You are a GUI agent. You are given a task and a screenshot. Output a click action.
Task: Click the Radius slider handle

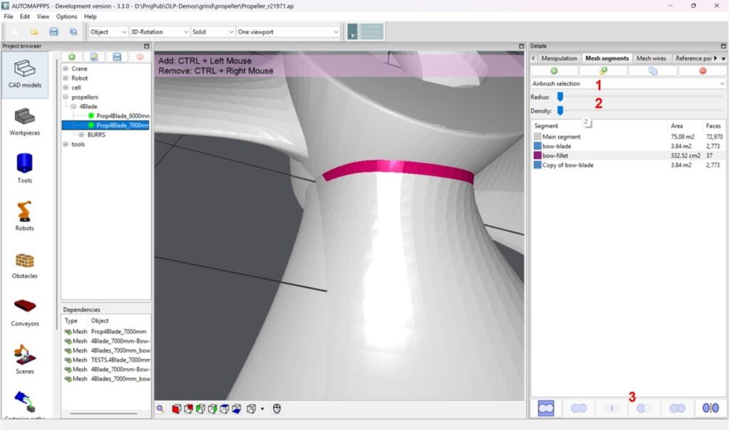pos(560,97)
